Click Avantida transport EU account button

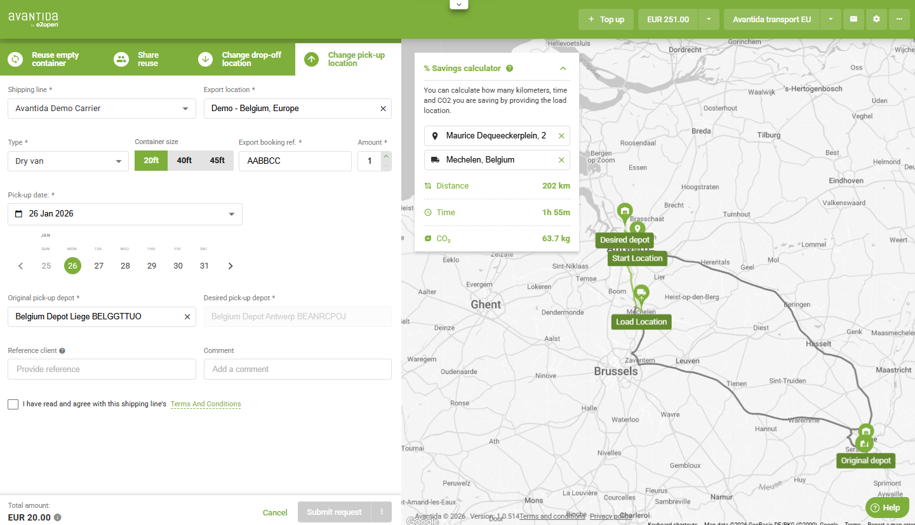pos(771,19)
